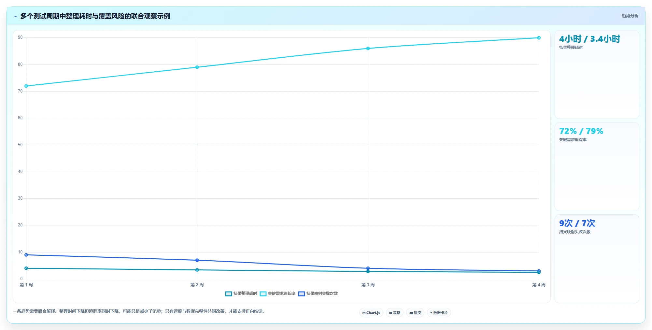Click the 数据卡片 chip
652x330 pixels.
(439, 313)
